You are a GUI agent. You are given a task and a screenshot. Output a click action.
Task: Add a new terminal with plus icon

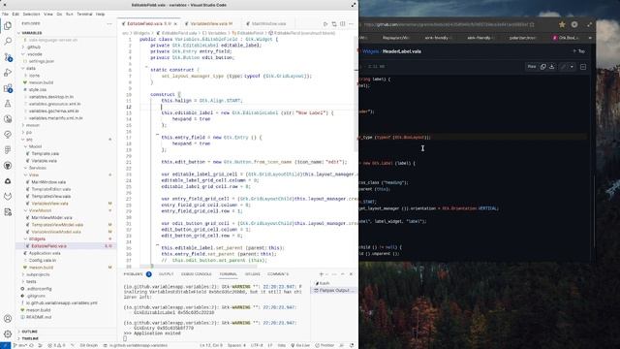[x=321, y=273]
